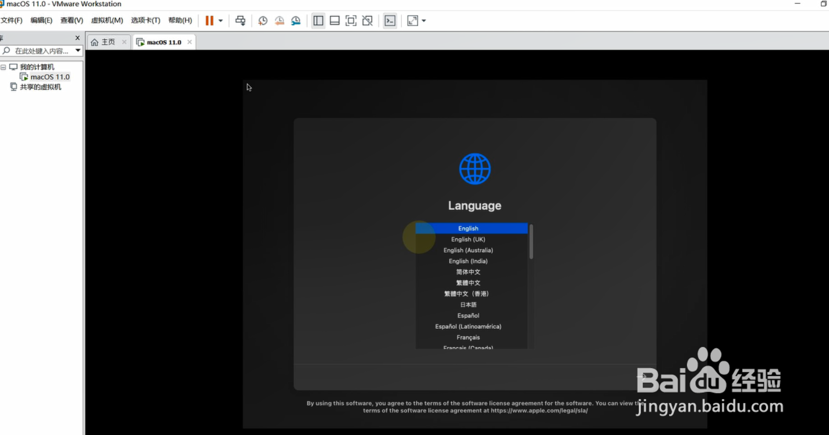Close the 主页 tab
Viewport: 829px width, 435px height.
(x=124, y=42)
